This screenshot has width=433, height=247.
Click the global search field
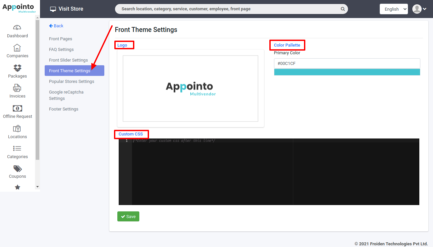click(x=231, y=9)
